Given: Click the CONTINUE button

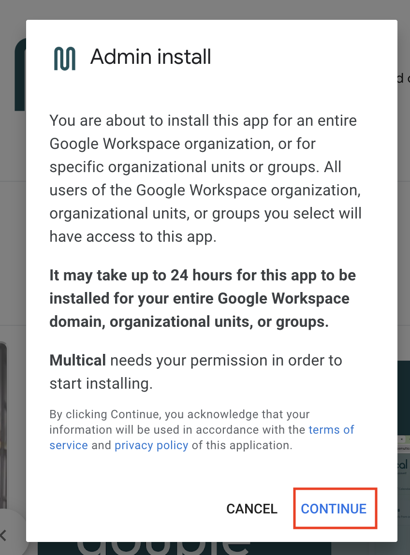Looking at the screenshot, I should click(334, 509).
